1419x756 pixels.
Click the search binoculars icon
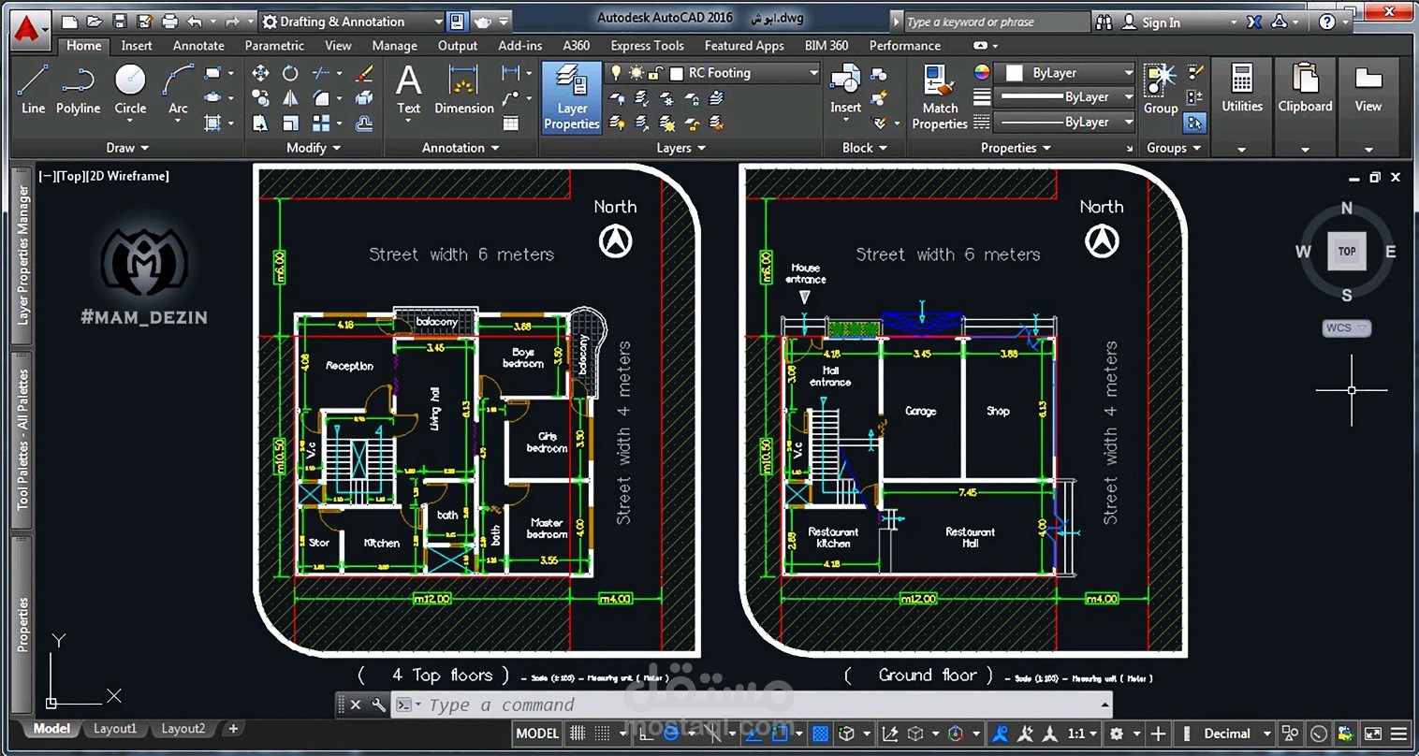click(x=1104, y=22)
